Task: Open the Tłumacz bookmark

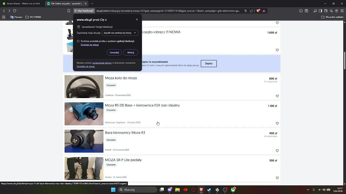Action: [16, 17]
